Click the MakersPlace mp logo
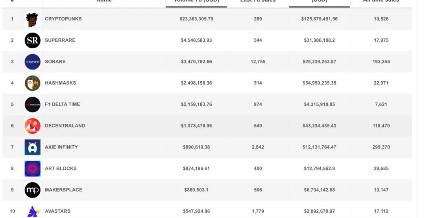Image resolution: width=425 pixels, height=218 pixels. point(32,190)
